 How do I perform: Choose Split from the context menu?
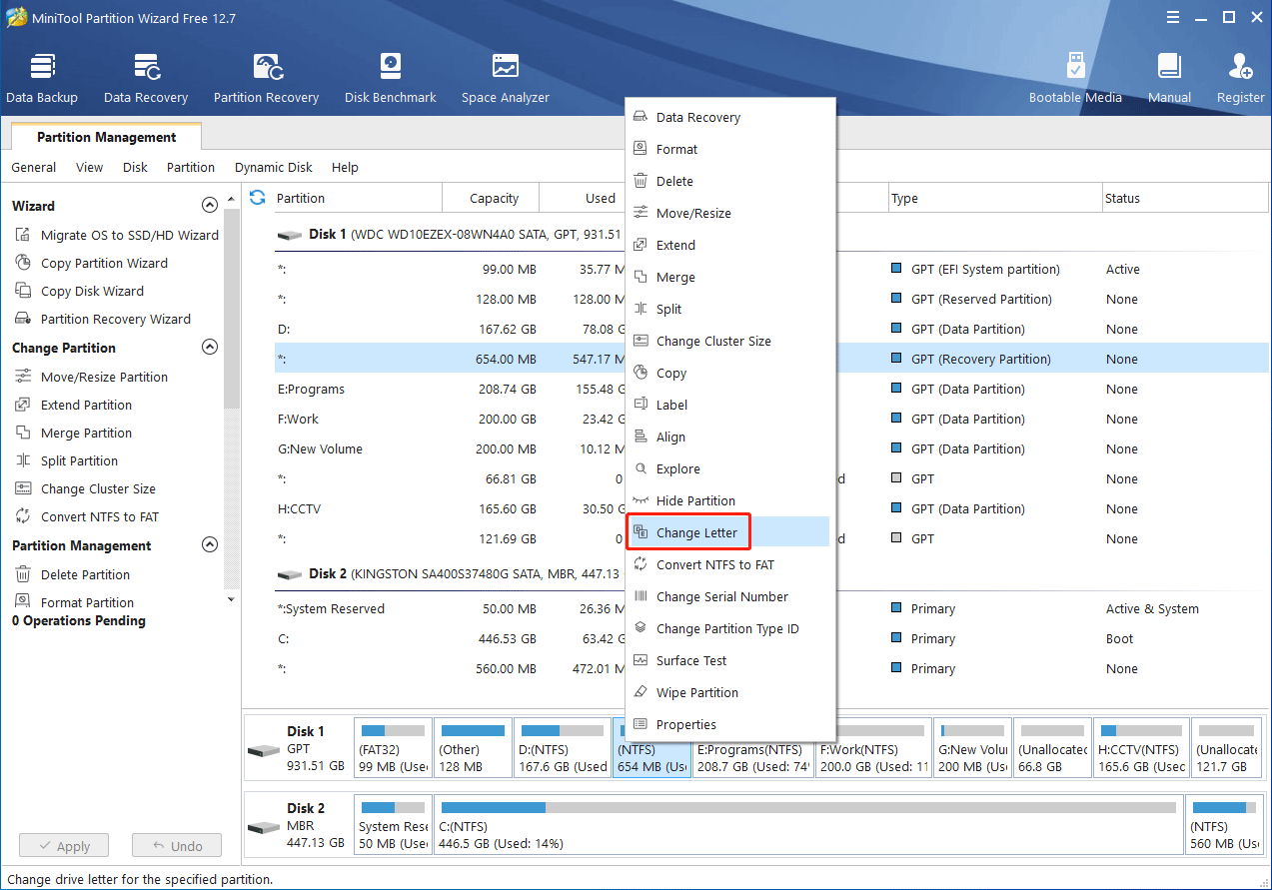[729, 309]
